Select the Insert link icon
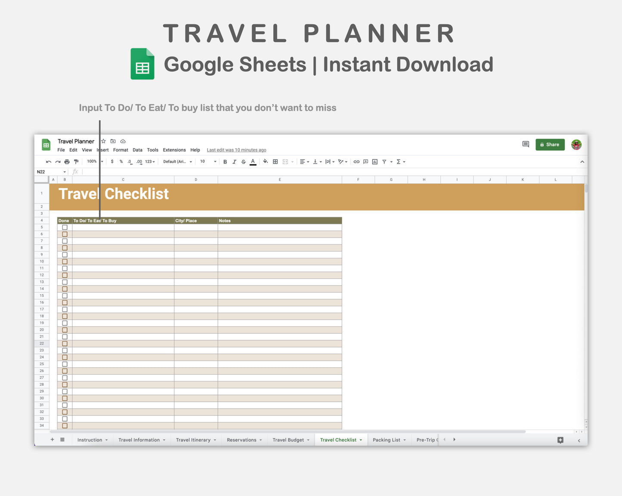Screen dimensions: 622x496 (x=356, y=161)
